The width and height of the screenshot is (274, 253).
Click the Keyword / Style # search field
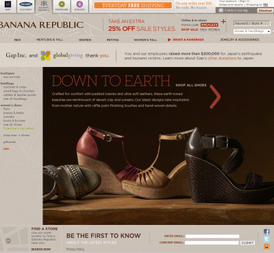click(252, 23)
